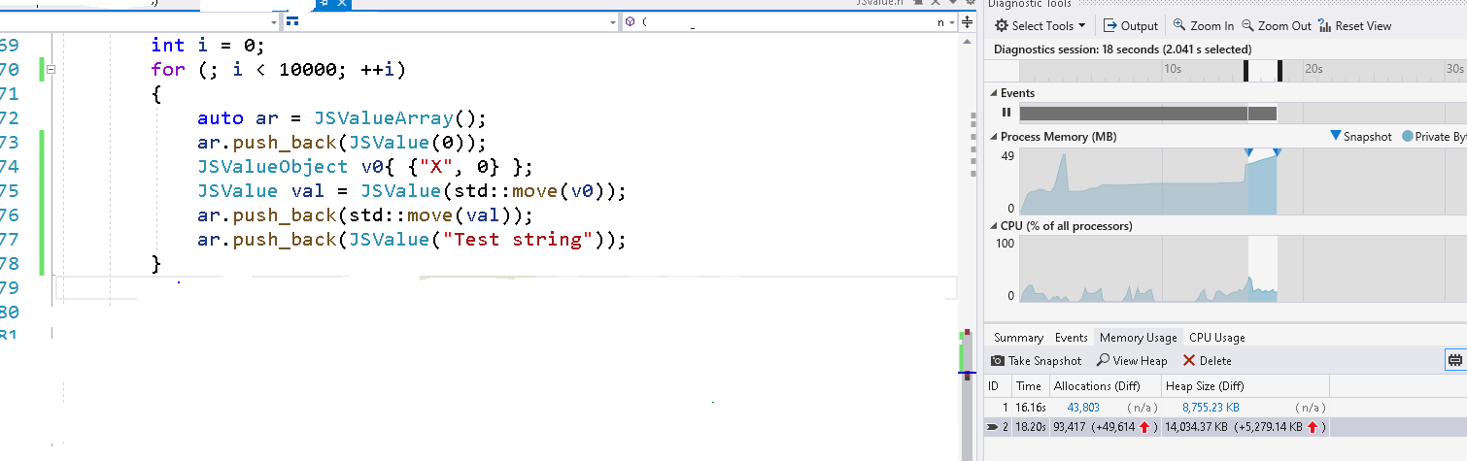Click the right selection handle on the timeline ruler

coord(1279,70)
